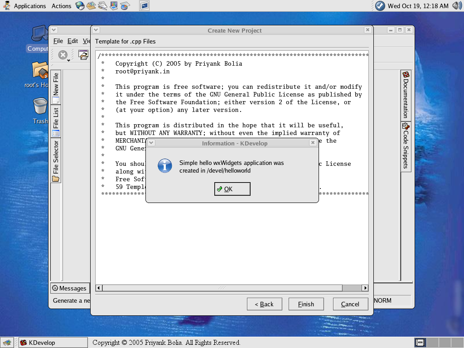The image size is (464, 348).
Task: Click the horizontal scrollbar right arrow
Action: coord(365,288)
